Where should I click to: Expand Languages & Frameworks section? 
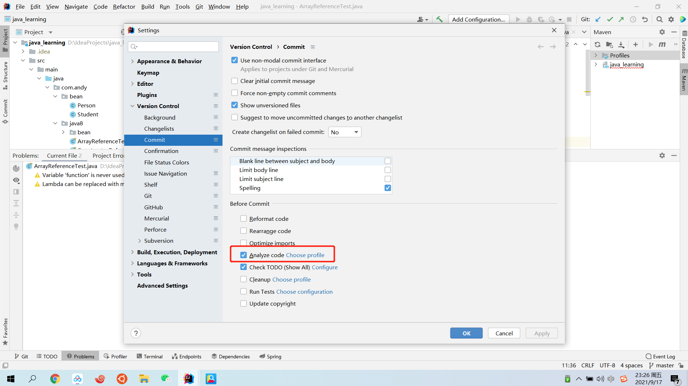coord(132,263)
